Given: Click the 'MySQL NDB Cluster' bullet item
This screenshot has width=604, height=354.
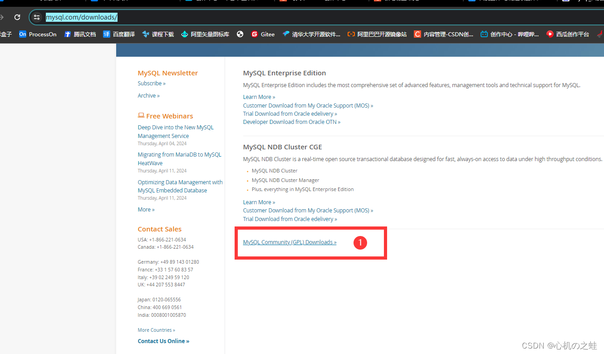Looking at the screenshot, I should click(x=275, y=171).
